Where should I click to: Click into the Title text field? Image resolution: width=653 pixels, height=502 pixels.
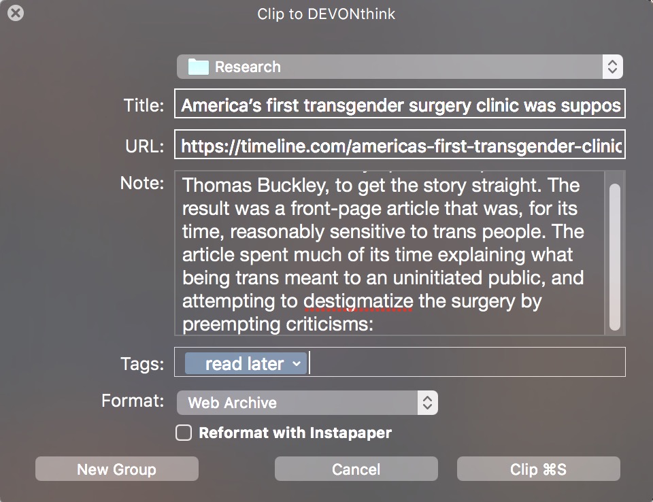pos(400,106)
